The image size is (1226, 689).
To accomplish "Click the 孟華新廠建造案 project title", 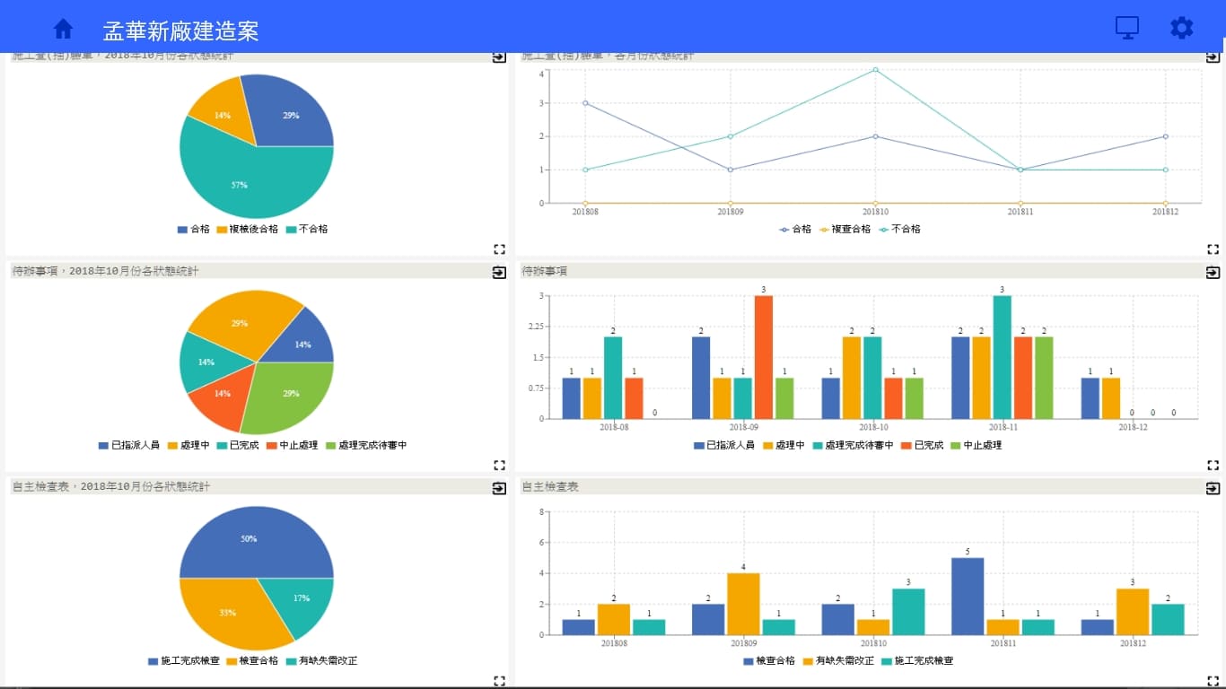I will (x=180, y=31).
